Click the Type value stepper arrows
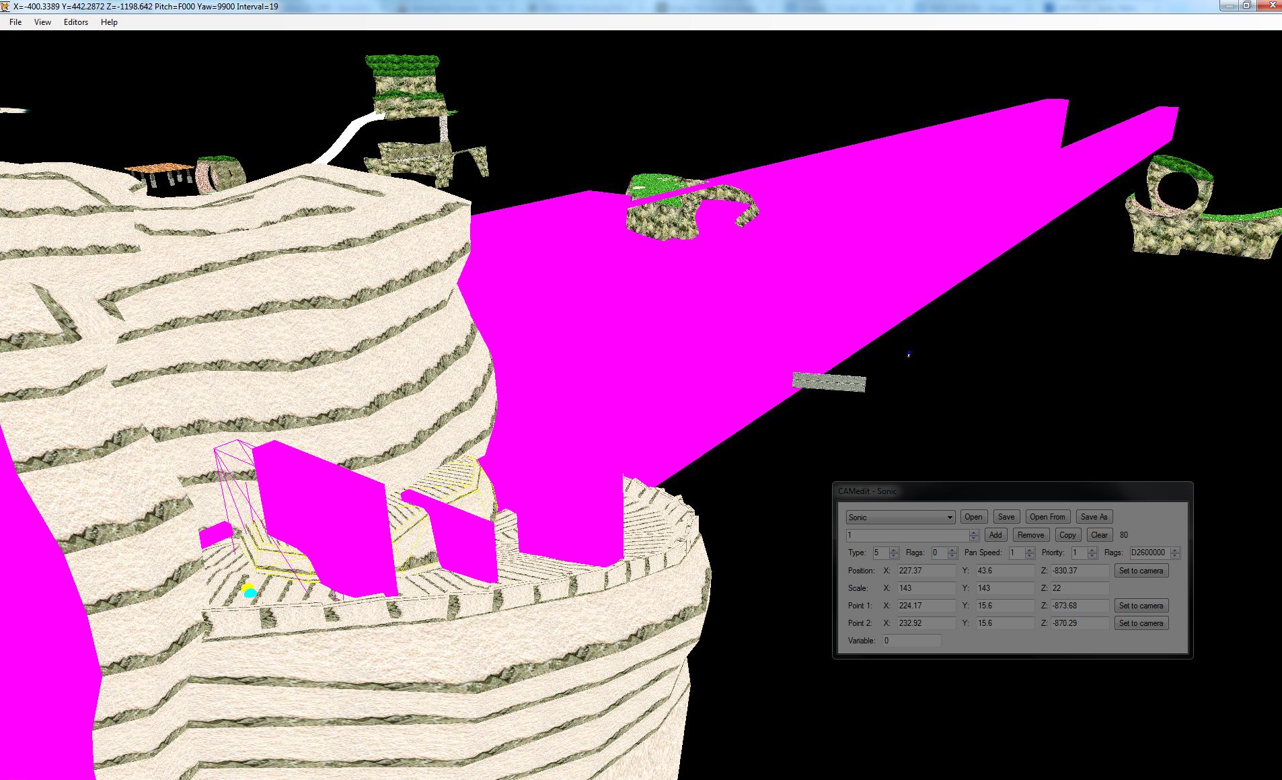This screenshot has height=780, width=1282. 894,553
